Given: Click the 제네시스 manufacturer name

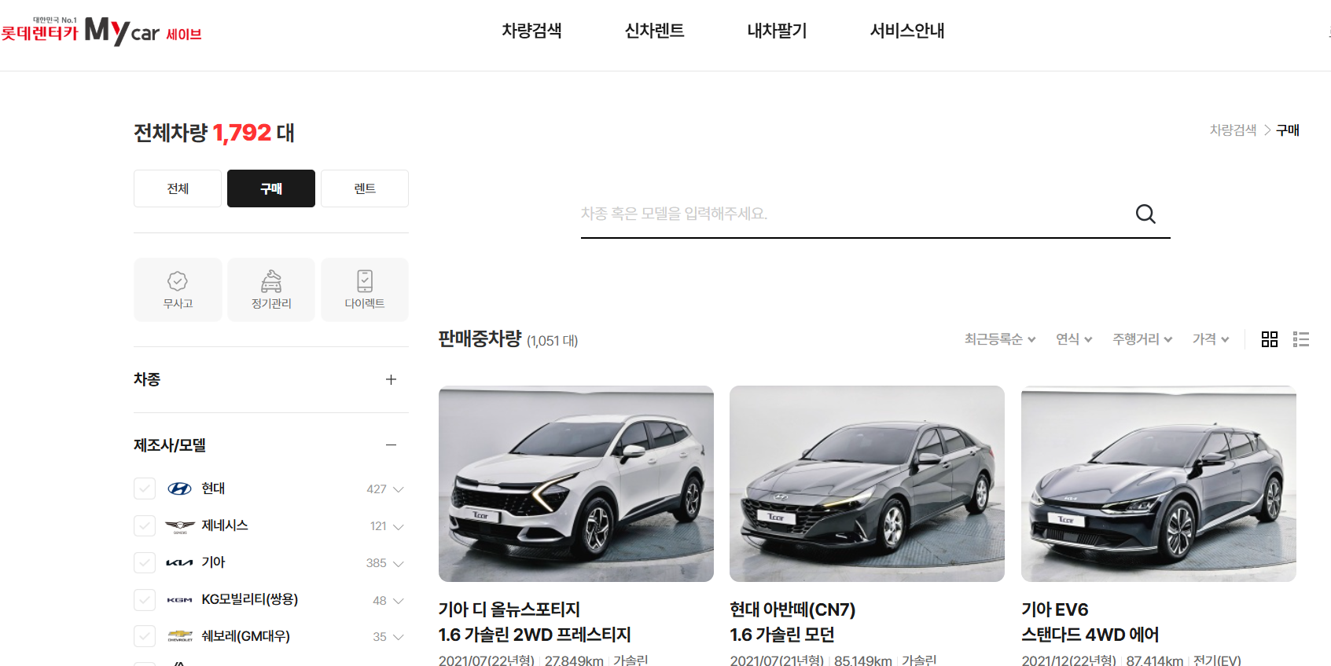Looking at the screenshot, I should pyautogui.click(x=225, y=525).
